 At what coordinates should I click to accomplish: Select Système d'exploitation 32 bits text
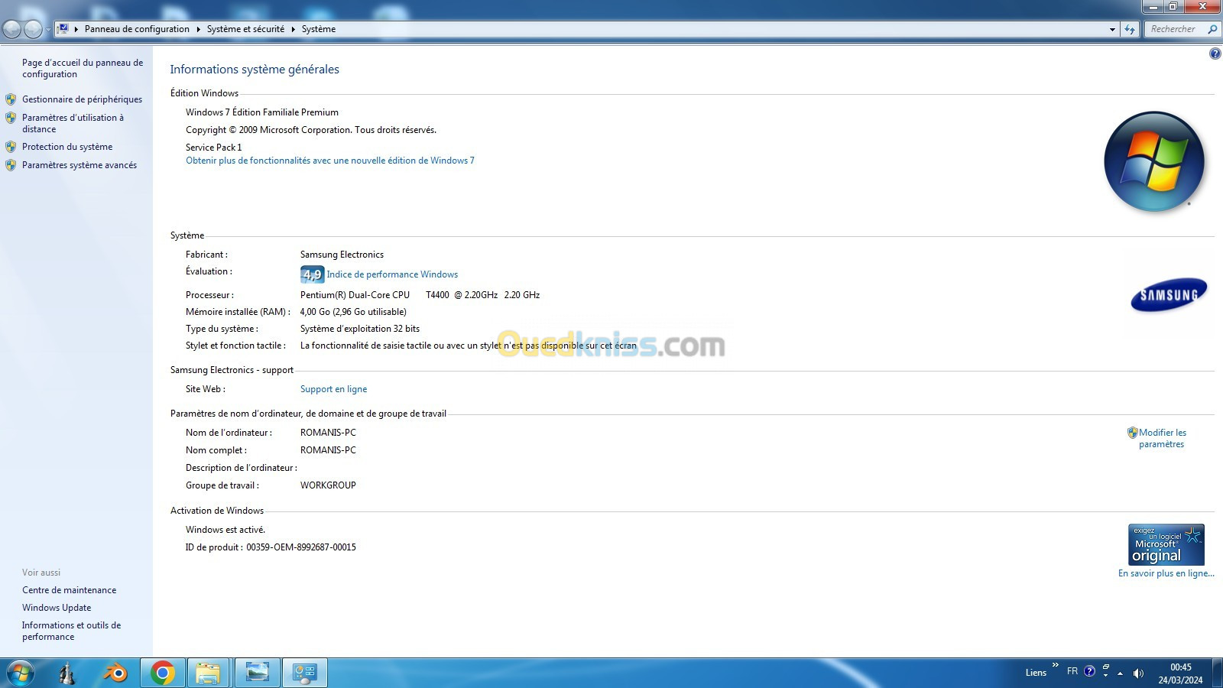coord(360,329)
